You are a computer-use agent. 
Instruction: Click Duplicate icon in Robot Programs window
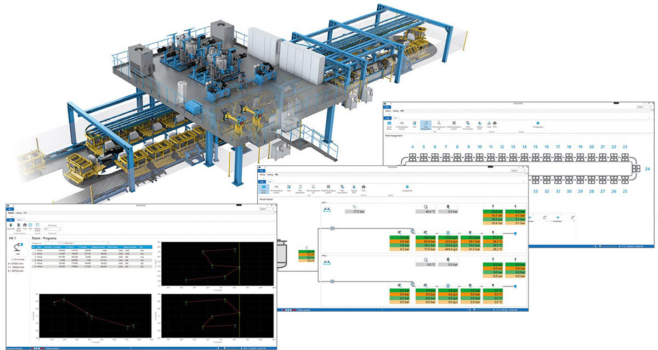(x=10, y=225)
